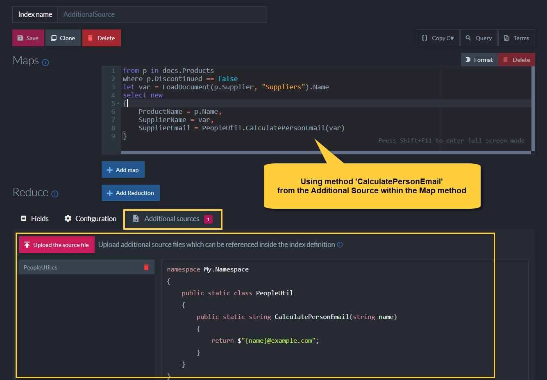Add a new map
Viewport: 547px width, 380px height.
click(123, 170)
